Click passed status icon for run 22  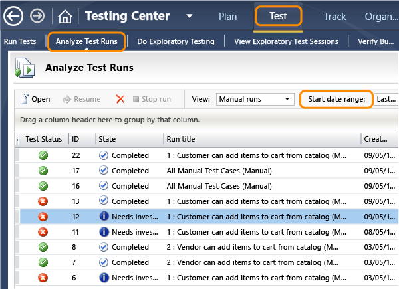43,155
